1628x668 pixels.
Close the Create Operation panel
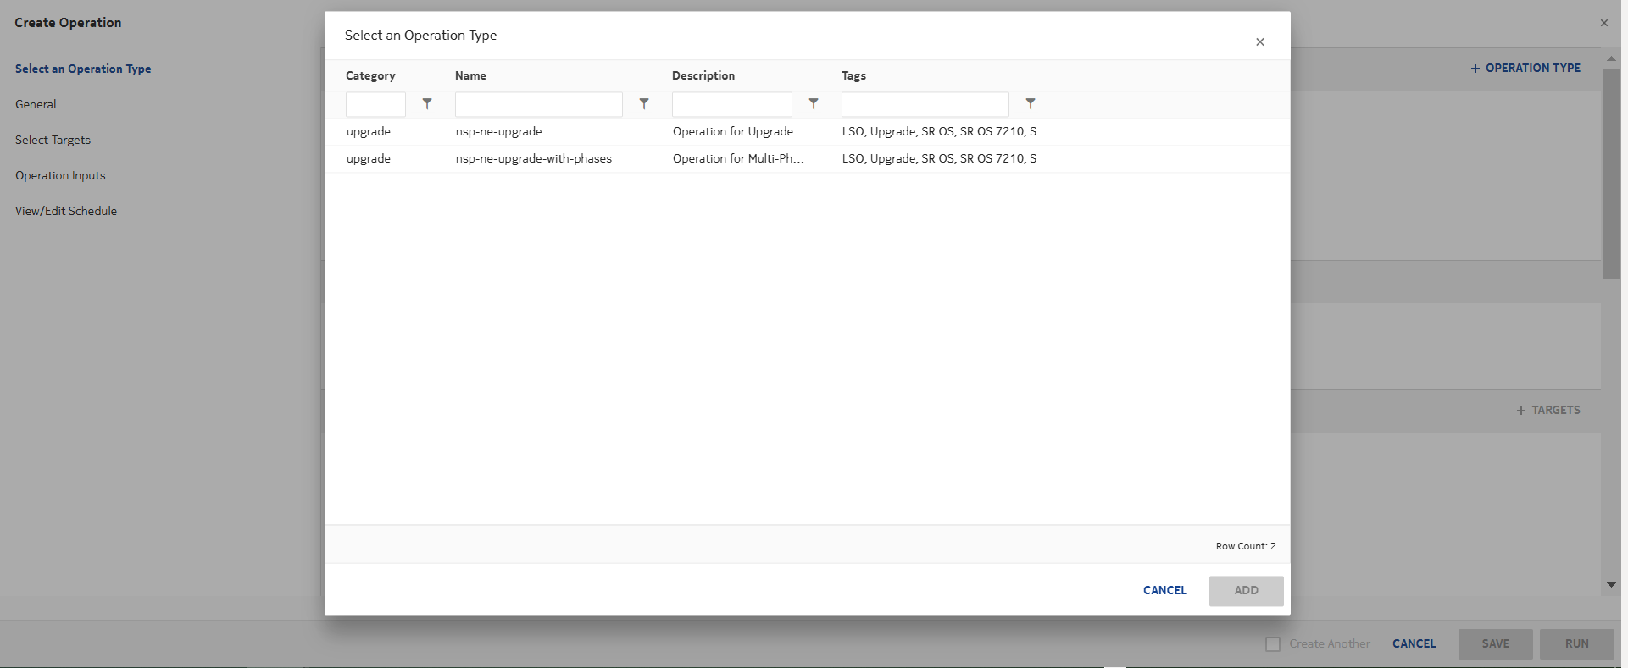(x=1603, y=23)
